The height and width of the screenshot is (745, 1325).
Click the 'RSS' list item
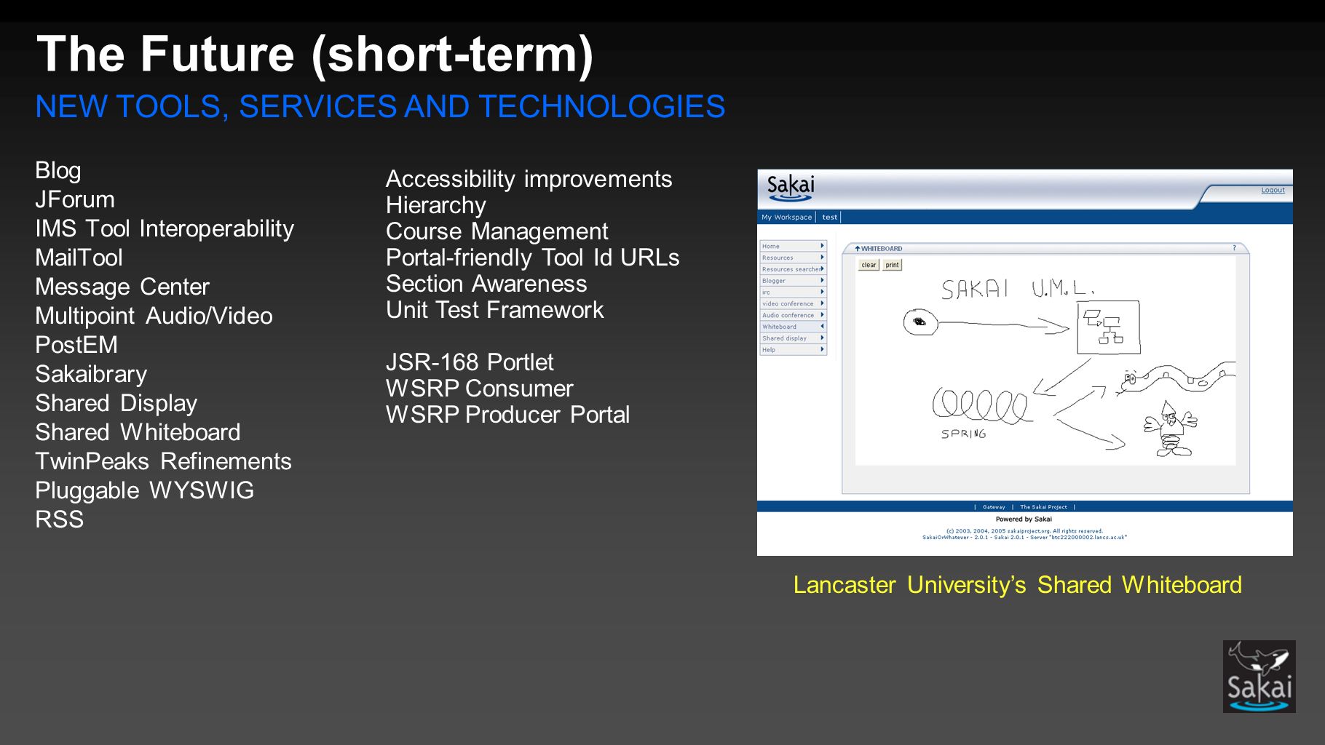pyautogui.click(x=60, y=519)
